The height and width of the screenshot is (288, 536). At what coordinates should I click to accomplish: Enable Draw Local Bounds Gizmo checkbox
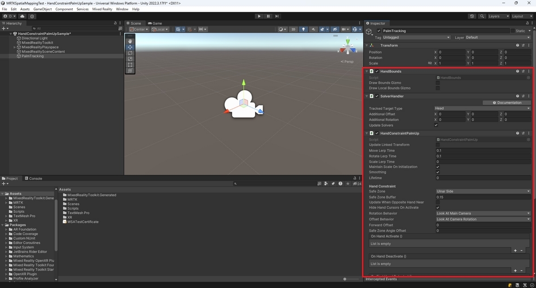(x=438, y=88)
